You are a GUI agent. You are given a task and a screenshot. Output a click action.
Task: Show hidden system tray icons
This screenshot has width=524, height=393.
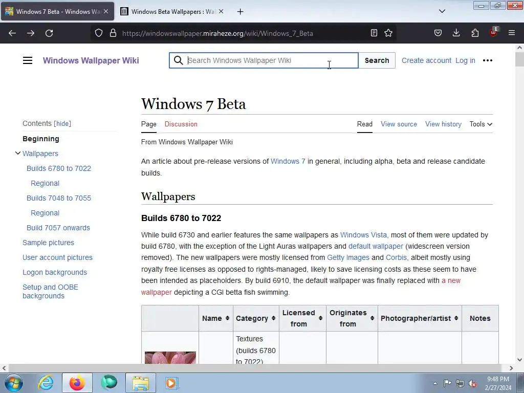(x=435, y=383)
